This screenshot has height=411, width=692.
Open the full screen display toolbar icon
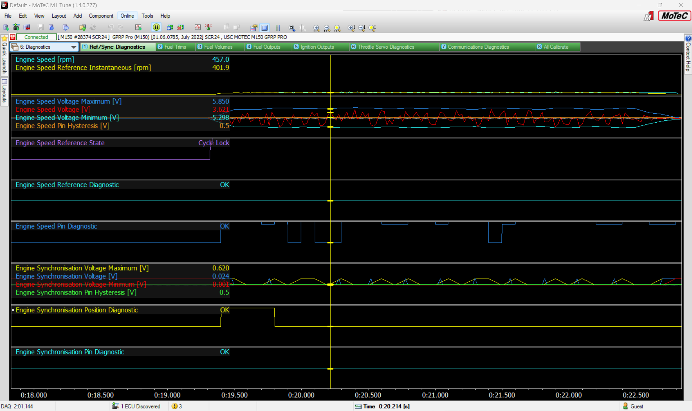264,28
